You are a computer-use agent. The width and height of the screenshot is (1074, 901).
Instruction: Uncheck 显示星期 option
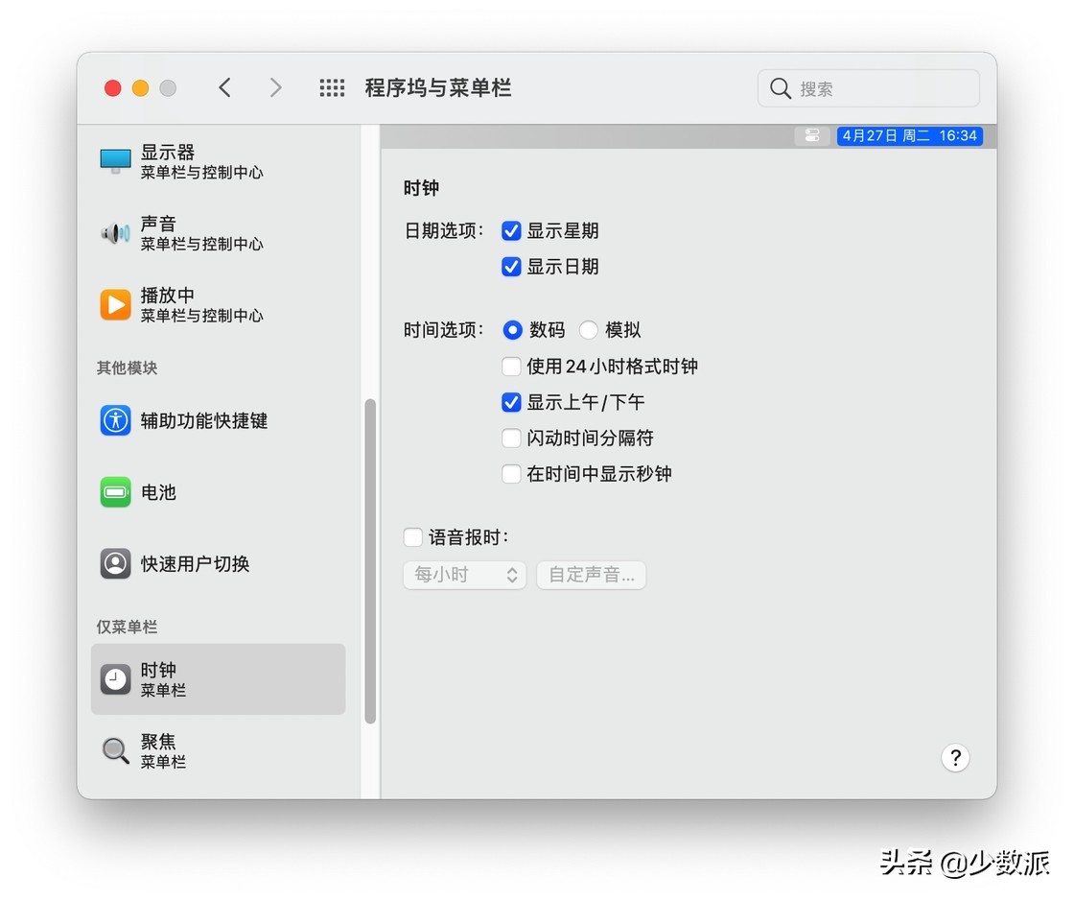[511, 230]
